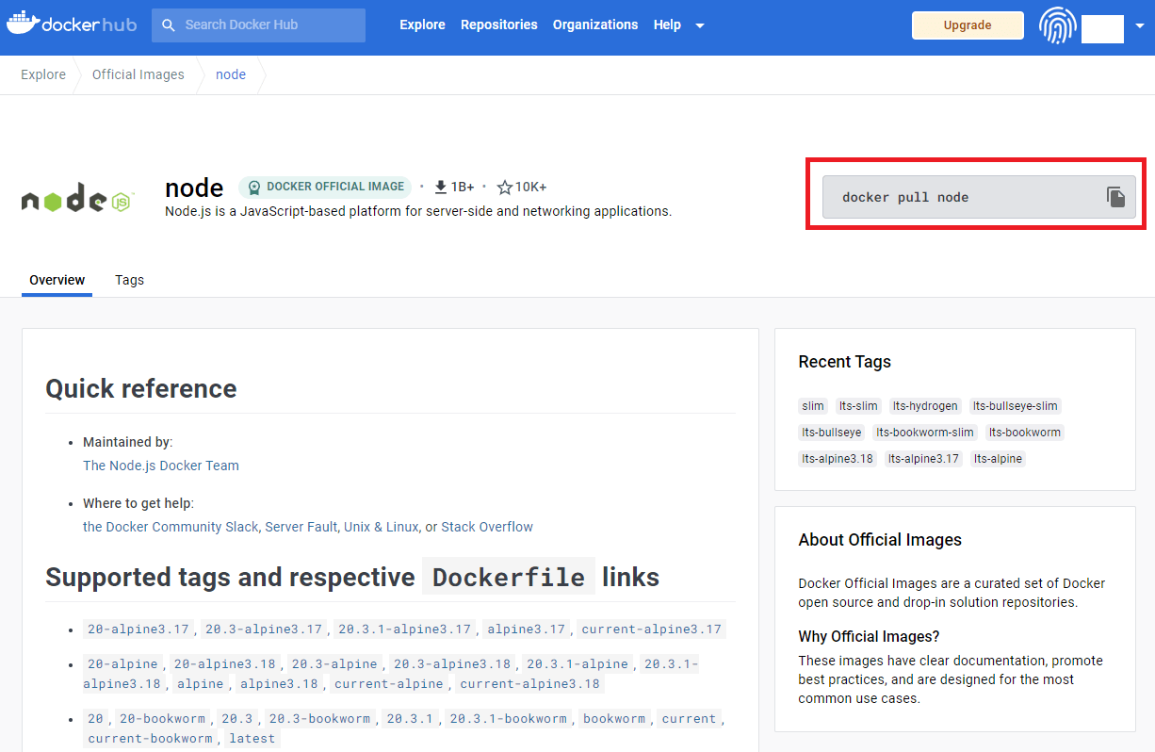This screenshot has width=1155, height=752.
Task: Click the docker pull node command box
Action: pyautogui.click(x=979, y=197)
